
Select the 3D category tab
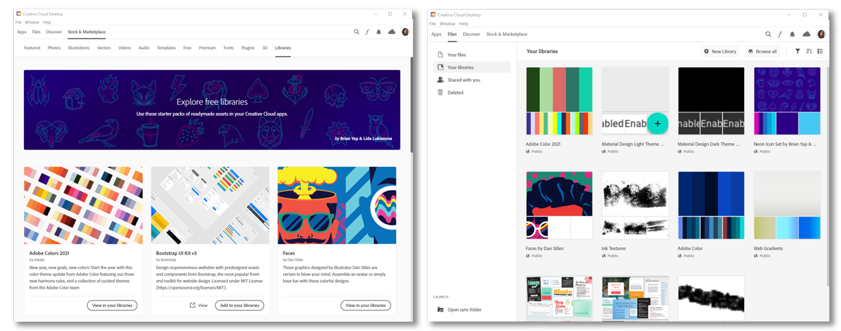click(264, 48)
